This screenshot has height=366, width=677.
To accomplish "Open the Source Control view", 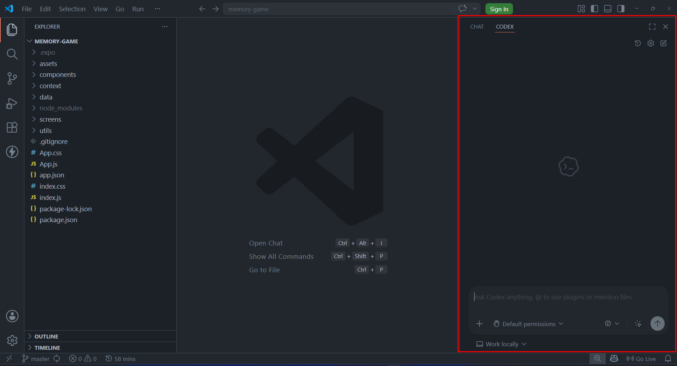I will coord(12,78).
